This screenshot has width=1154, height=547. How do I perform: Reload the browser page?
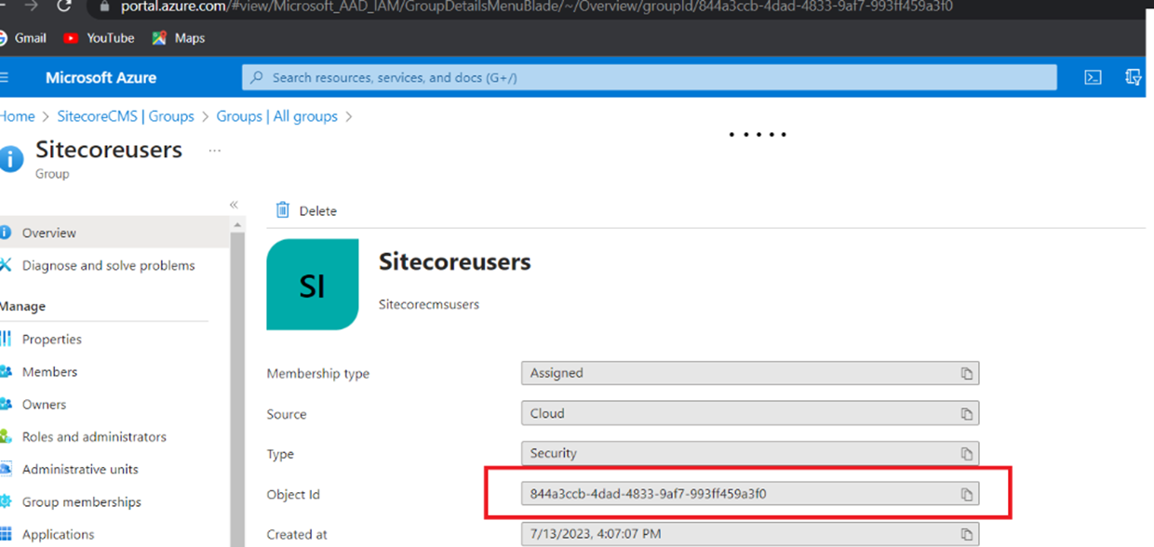pyautogui.click(x=64, y=7)
